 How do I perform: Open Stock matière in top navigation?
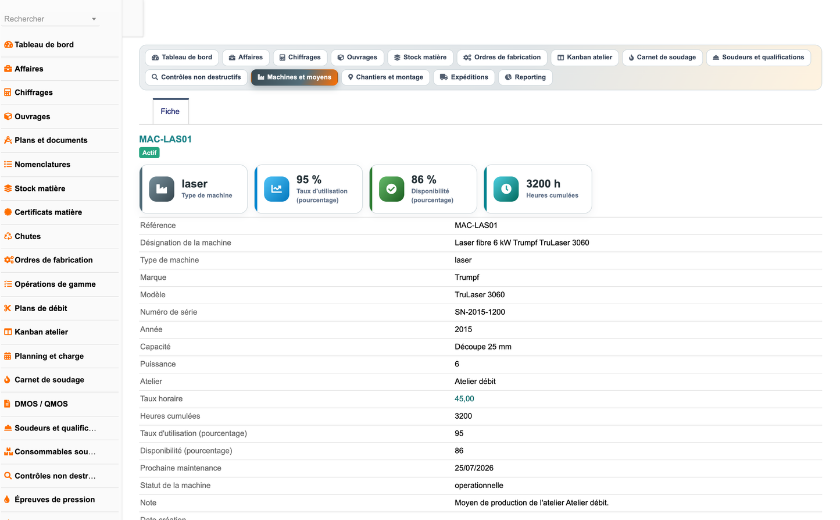pyautogui.click(x=420, y=58)
